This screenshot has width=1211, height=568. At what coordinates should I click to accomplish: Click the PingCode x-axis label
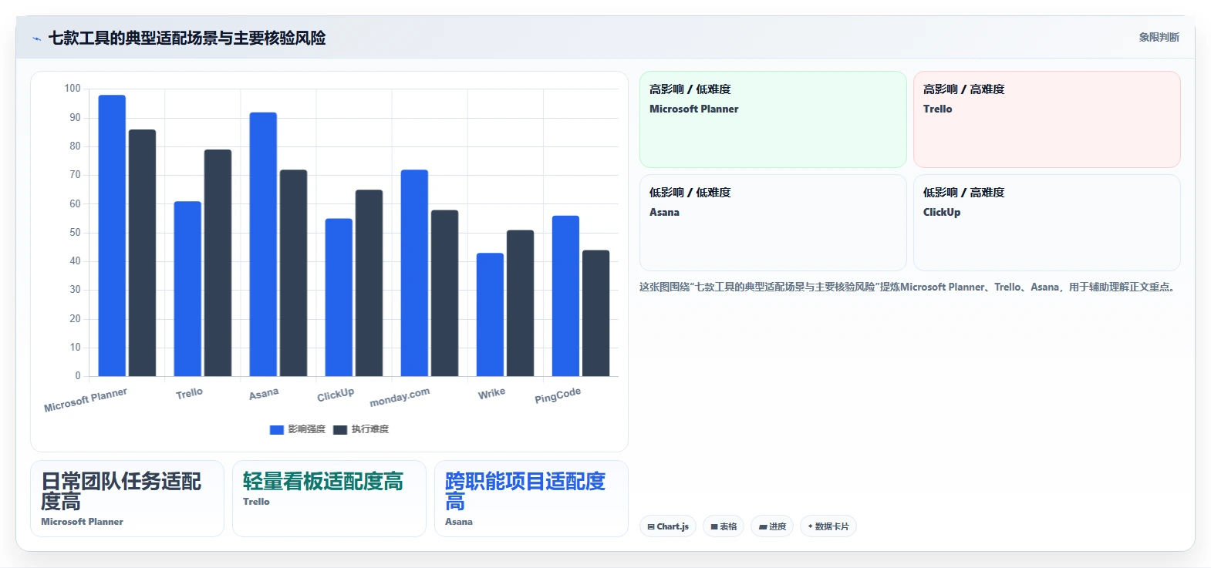[x=558, y=395]
